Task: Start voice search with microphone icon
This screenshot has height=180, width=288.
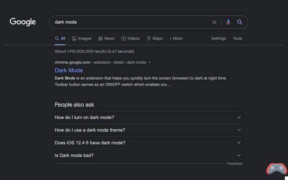Action: (x=228, y=22)
